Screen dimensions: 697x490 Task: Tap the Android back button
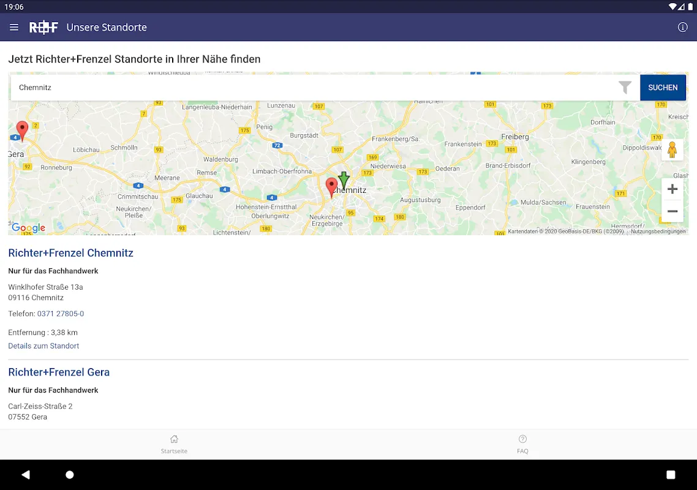pos(26,475)
